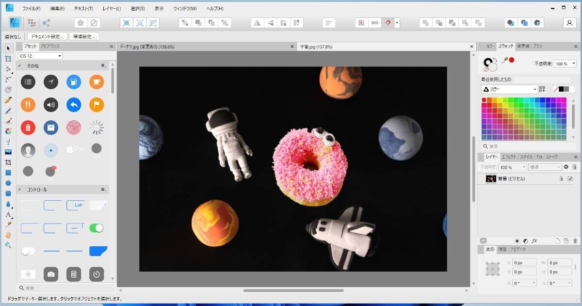Open the 境界線 panel tab
The width and height of the screenshot is (582, 306).
(x=523, y=46)
